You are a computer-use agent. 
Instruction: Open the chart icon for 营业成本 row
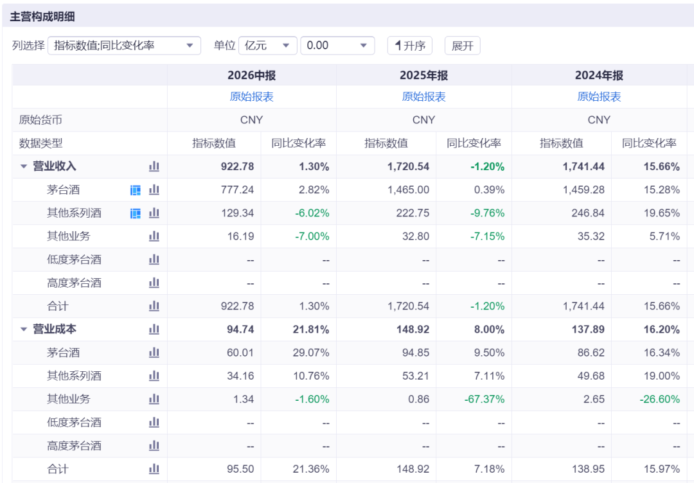[x=154, y=329]
